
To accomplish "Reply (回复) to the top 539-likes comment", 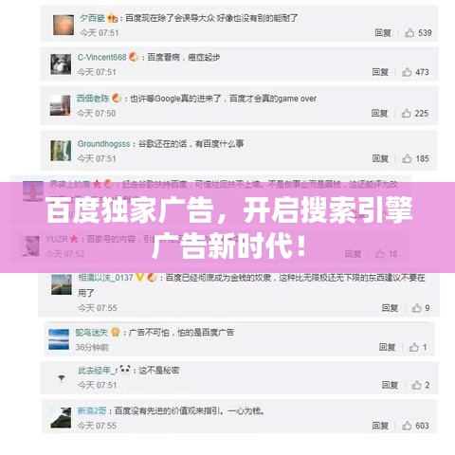I will pos(383,32).
